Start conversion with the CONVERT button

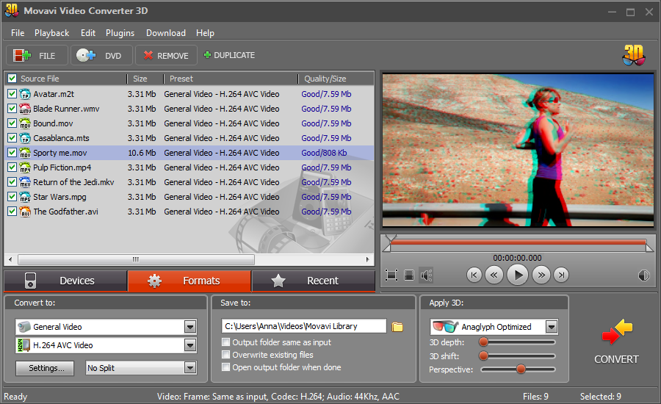[616, 342]
